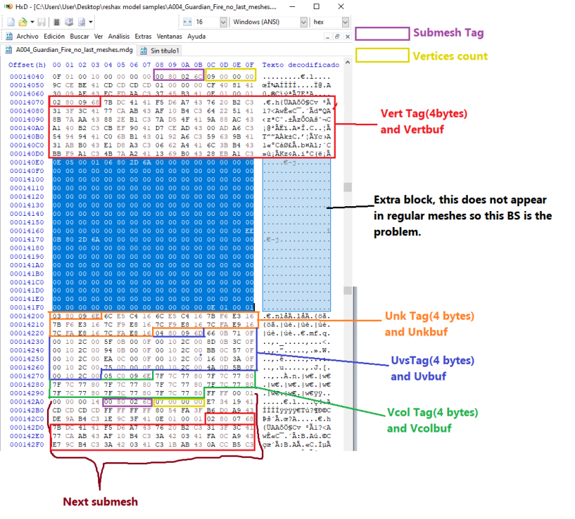Screen dimensions: 575x519
Task: Click the Save disk icon
Action: pos(41,22)
